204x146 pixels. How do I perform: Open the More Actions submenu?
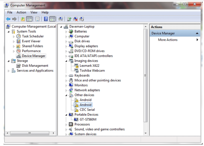(x=168, y=40)
